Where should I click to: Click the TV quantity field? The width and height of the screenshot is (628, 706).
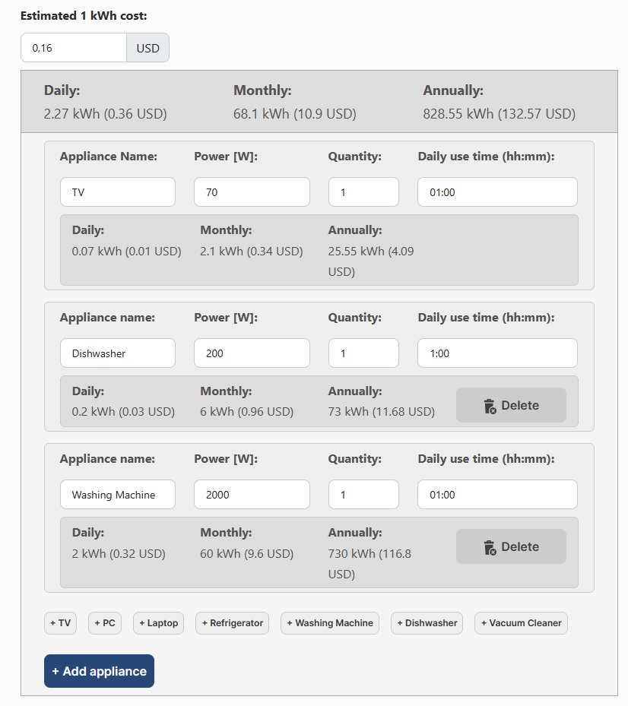(x=363, y=192)
